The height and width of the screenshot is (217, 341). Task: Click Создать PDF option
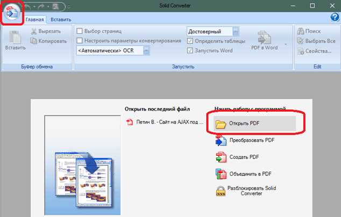pyautogui.click(x=237, y=157)
